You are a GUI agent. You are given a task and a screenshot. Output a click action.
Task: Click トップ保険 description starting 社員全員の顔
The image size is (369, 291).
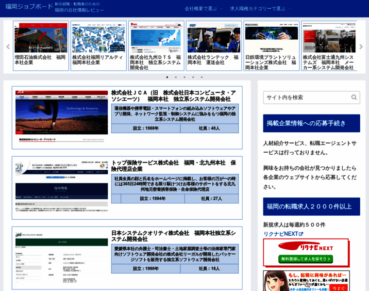(175, 184)
